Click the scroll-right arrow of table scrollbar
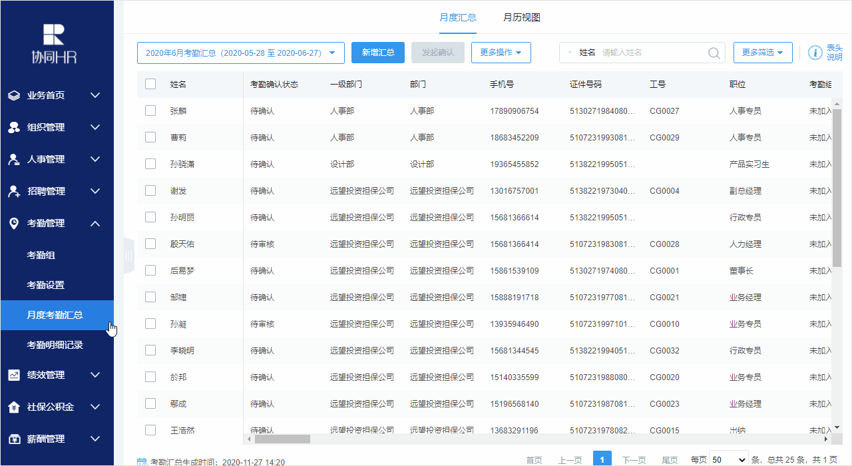This screenshot has width=852, height=466. pos(827,439)
